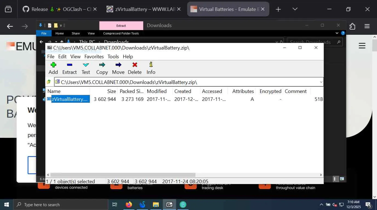Switch Explorer to large icons view

342,179
